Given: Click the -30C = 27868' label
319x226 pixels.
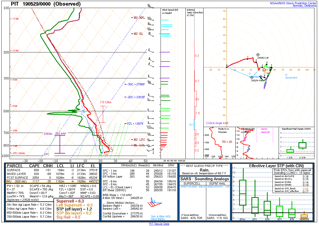Looking at the screenshot, I should point(136,84).
